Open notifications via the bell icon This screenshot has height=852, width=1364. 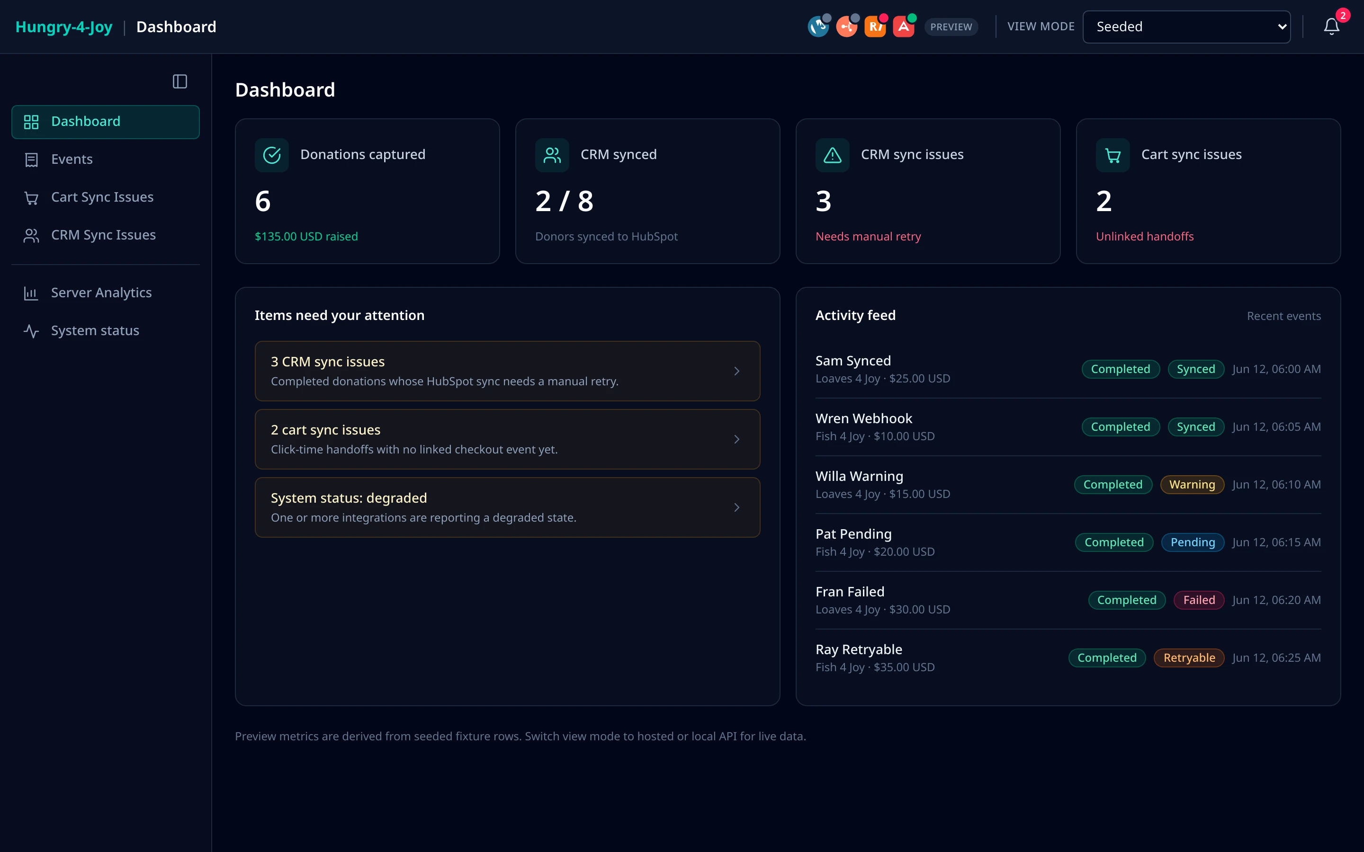point(1331,27)
